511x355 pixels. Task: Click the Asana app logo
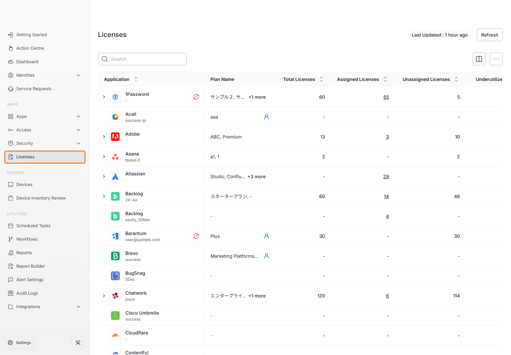[115, 157]
